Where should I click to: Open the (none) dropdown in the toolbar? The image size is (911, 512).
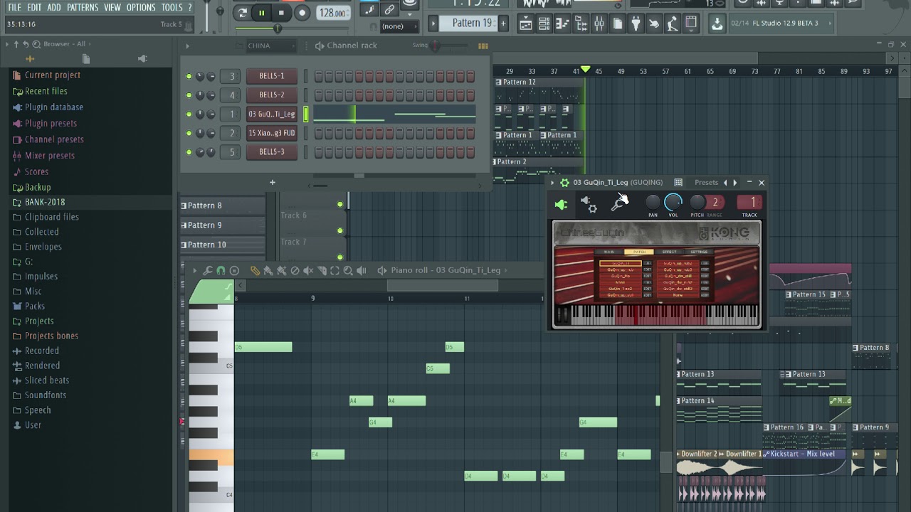[400, 26]
